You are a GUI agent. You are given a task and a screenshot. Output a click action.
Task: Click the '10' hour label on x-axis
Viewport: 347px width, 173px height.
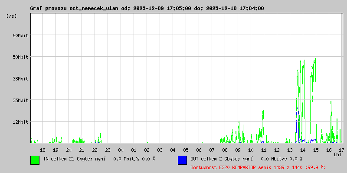click(251, 150)
